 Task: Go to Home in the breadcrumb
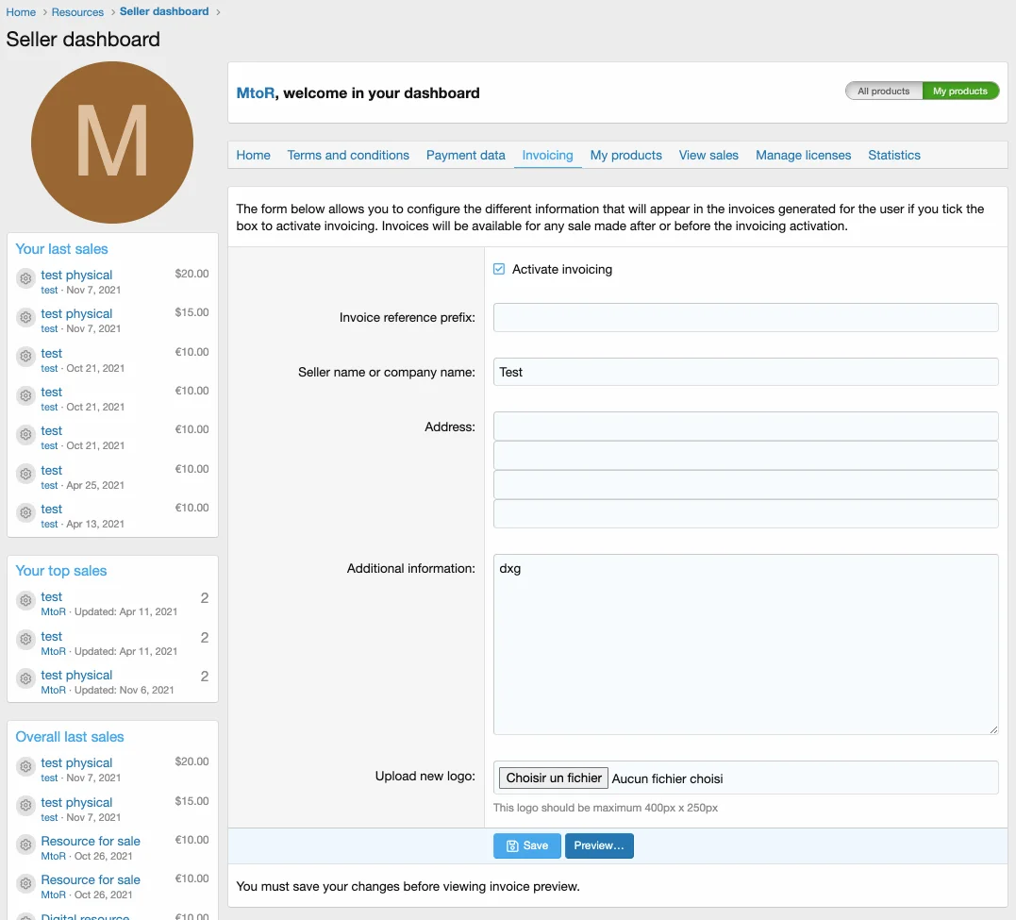21,12
